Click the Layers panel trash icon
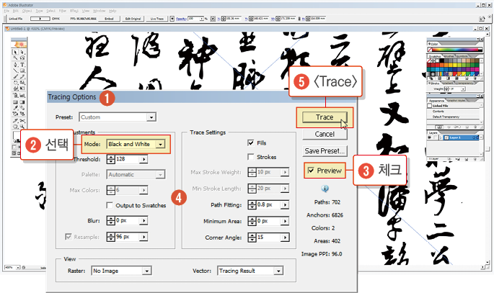Screen dimensions: 494x293 click(x=474, y=159)
